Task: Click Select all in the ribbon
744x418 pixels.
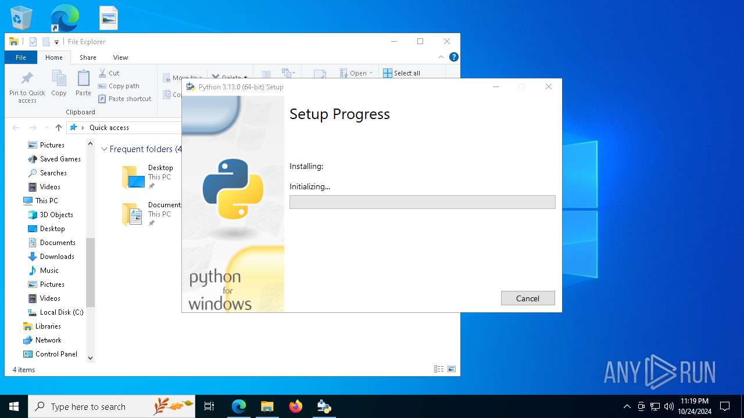Action: click(x=402, y=73)
